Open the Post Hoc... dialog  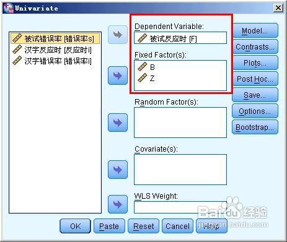click(x=255, y=79)
